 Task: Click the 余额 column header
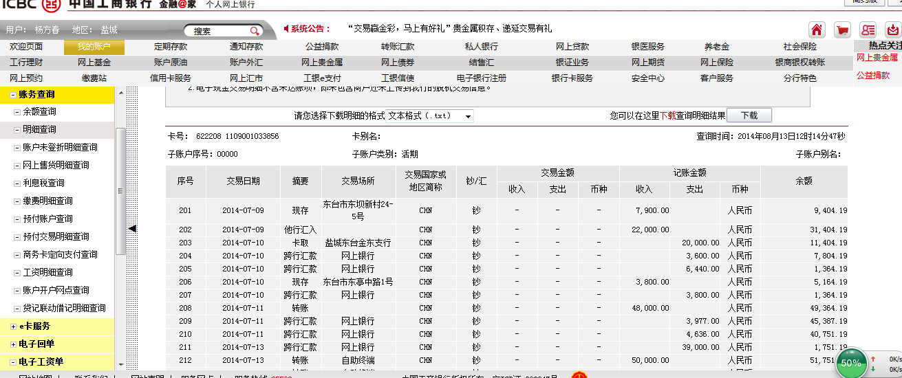point(804,181)
